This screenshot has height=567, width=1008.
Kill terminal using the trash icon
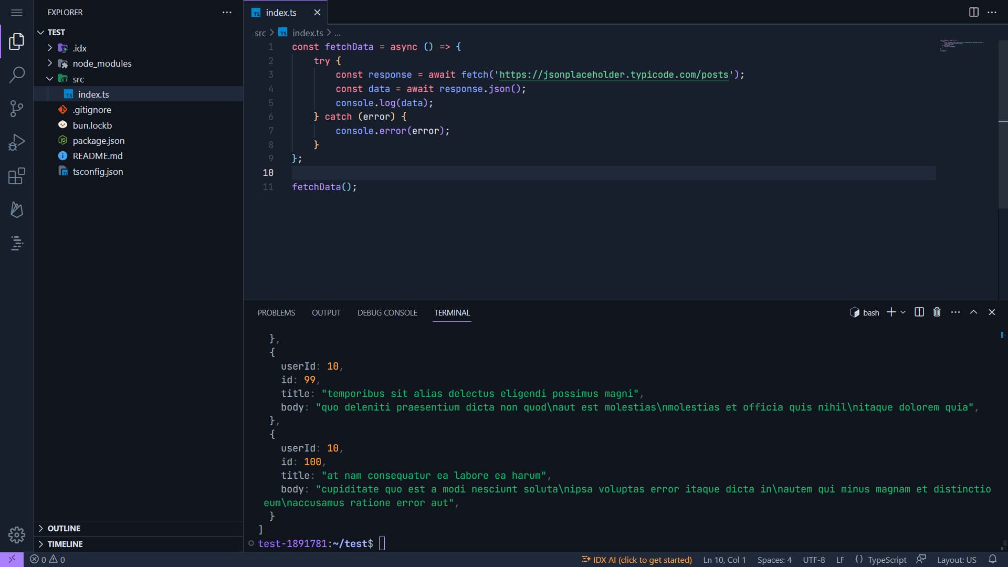click(x=937, y=312)
